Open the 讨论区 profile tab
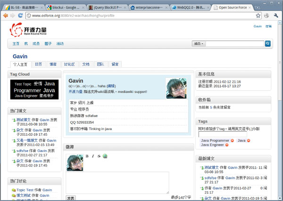This screenshot has height=201, width=283. [x=69, y=64]
